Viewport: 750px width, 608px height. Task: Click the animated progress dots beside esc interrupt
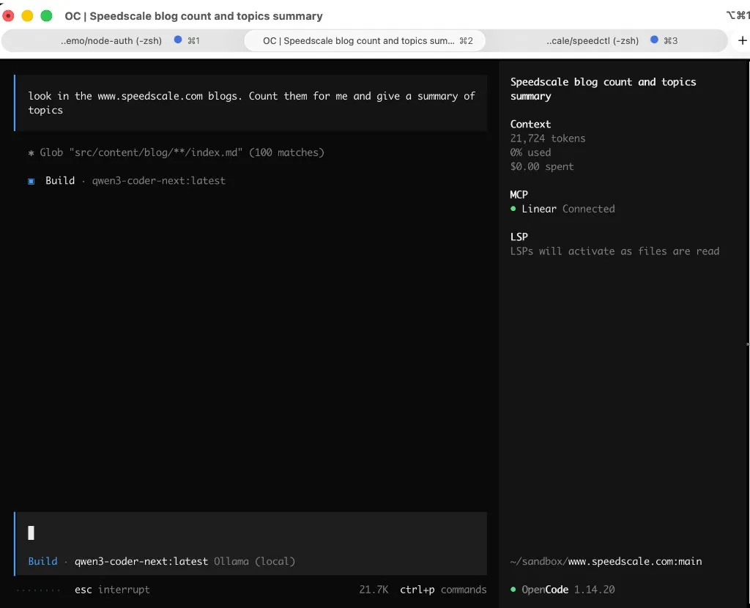tap(38, 589)
